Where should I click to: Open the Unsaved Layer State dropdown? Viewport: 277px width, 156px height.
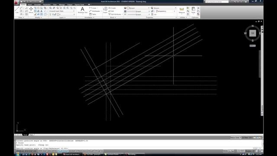pos(62,11)
